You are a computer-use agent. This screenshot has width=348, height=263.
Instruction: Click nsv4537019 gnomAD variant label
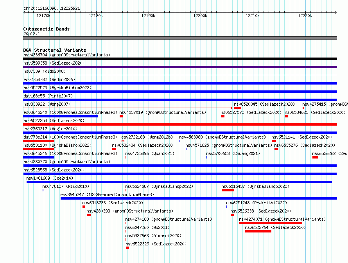pos(163,112)
